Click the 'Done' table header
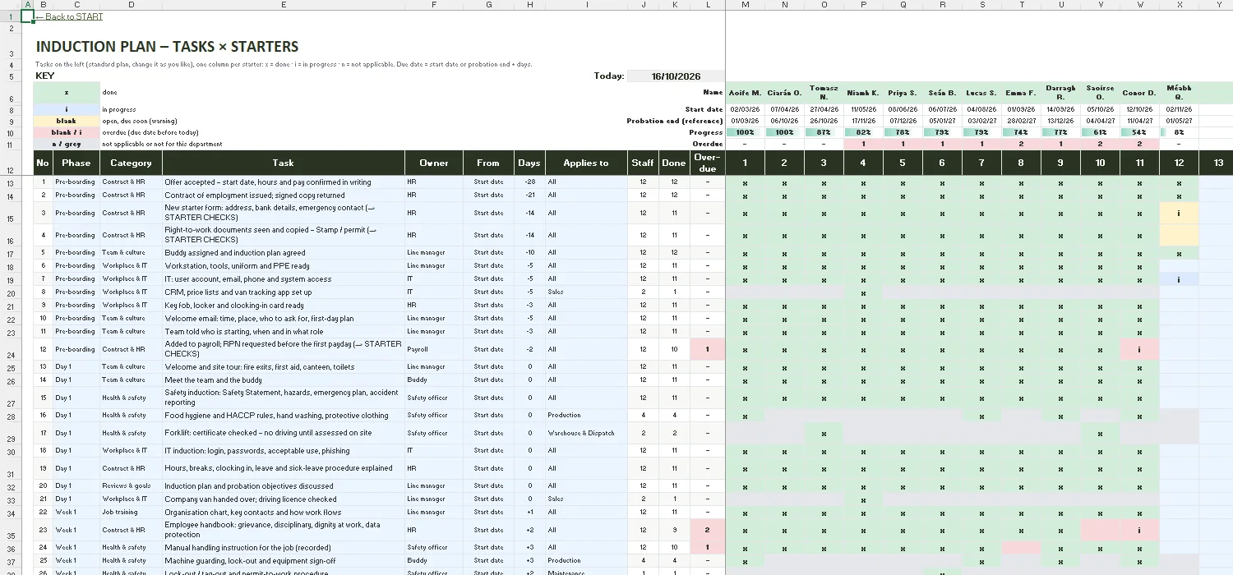Viewport: 1233px width, 575px height. (x=674, y=163)
